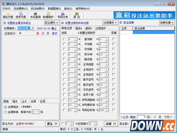177x133 pixels.
Task: Open the 使用帮助(H) menu
Action: click(x=83, y=9)
